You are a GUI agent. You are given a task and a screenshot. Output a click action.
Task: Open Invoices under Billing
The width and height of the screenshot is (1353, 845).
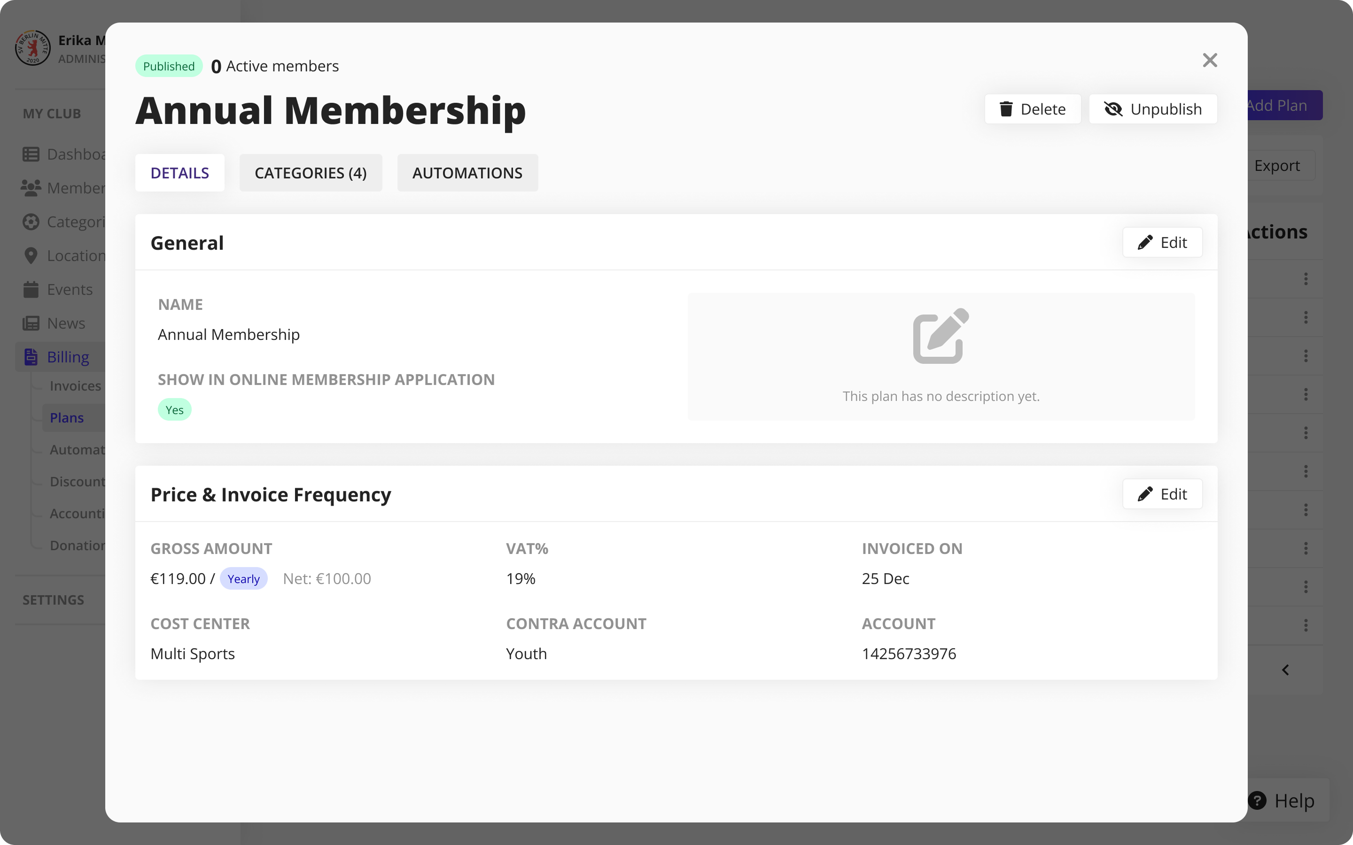(x=76, y=385)
